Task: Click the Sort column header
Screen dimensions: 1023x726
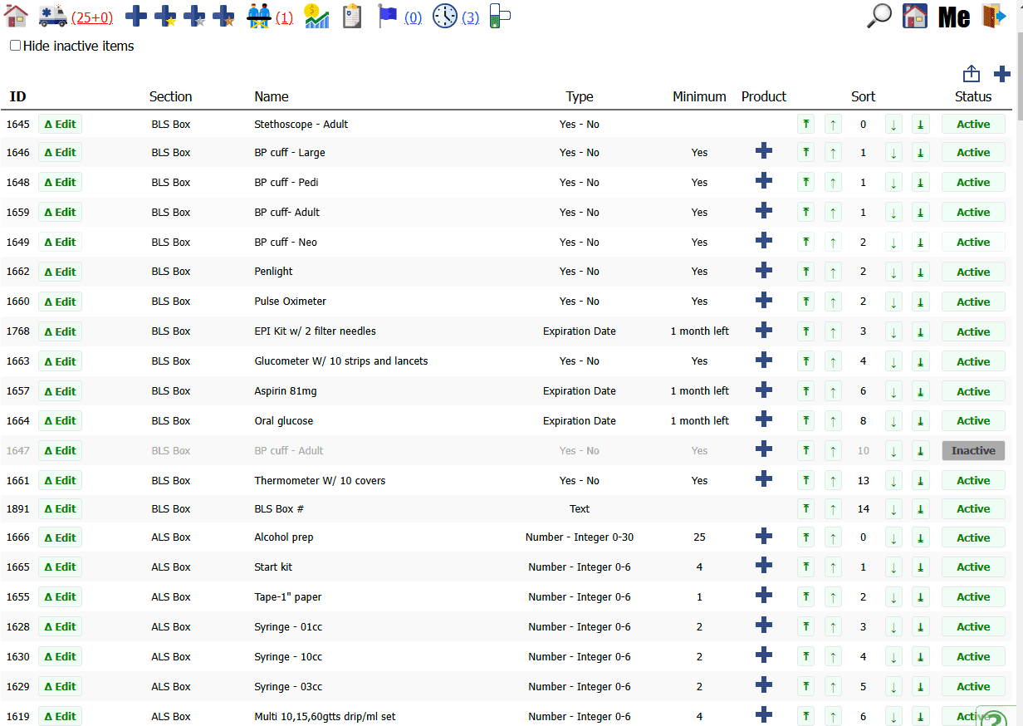Action: click(864, 96)
